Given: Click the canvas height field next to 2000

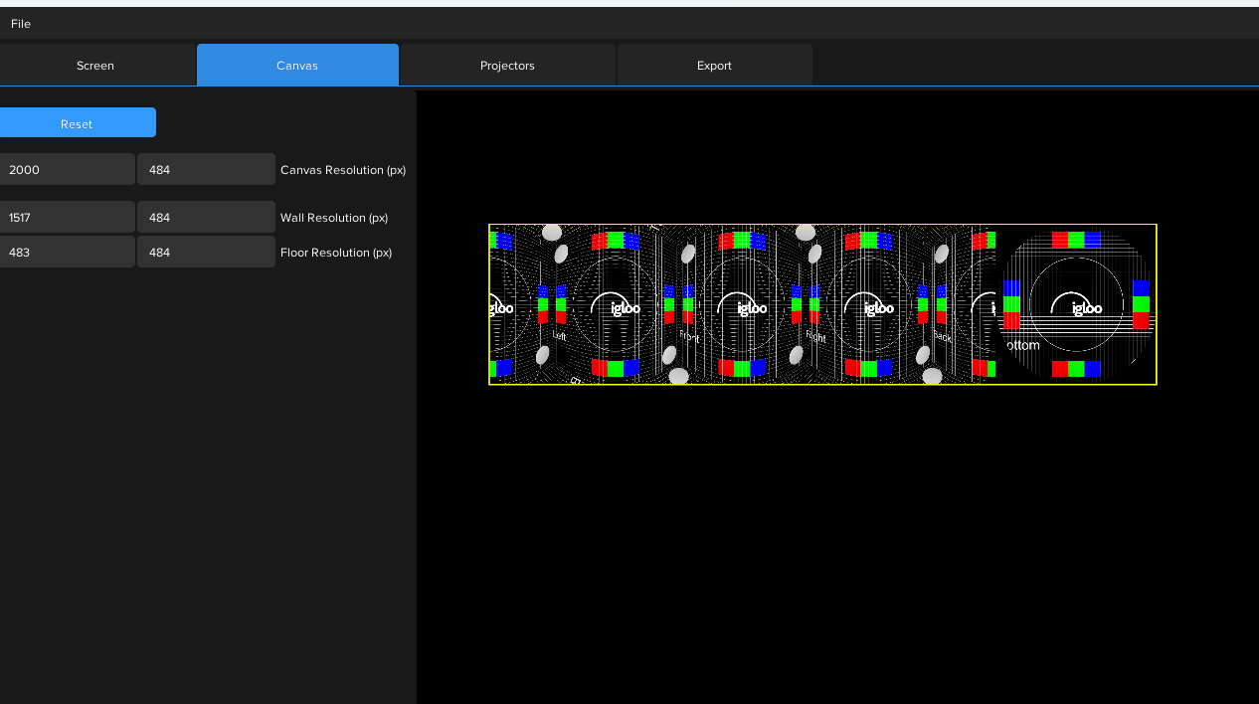Looking at the screenshot, I should pos(206,169).
